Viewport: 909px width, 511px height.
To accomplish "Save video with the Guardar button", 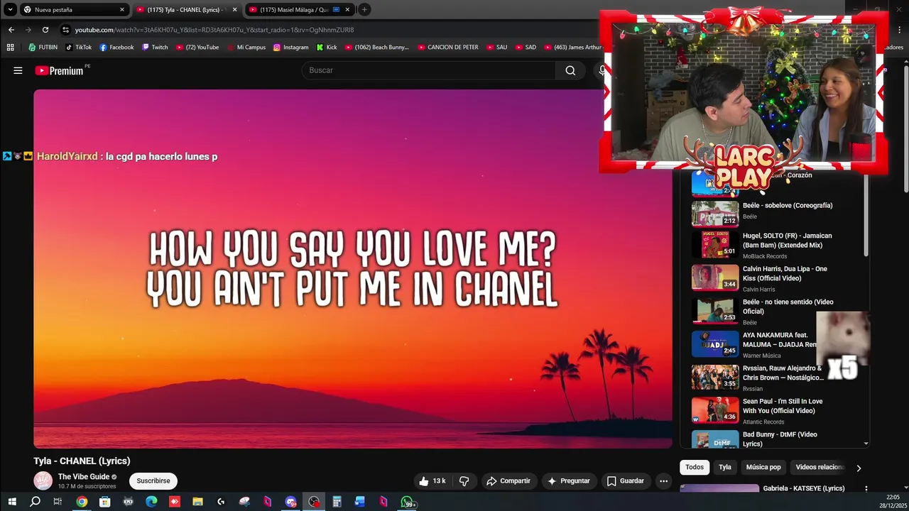I will click(626, 481).
